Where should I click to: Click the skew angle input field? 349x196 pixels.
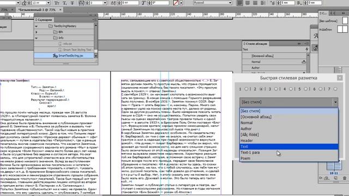point(160,3)
